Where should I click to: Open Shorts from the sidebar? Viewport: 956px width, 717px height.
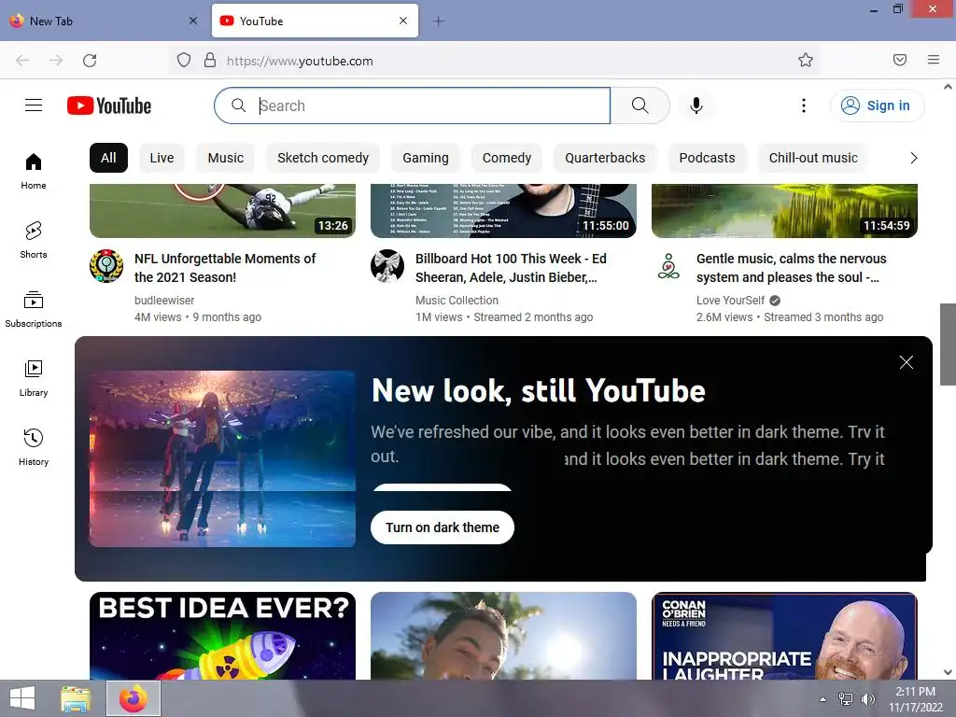[x=34, y=240]
